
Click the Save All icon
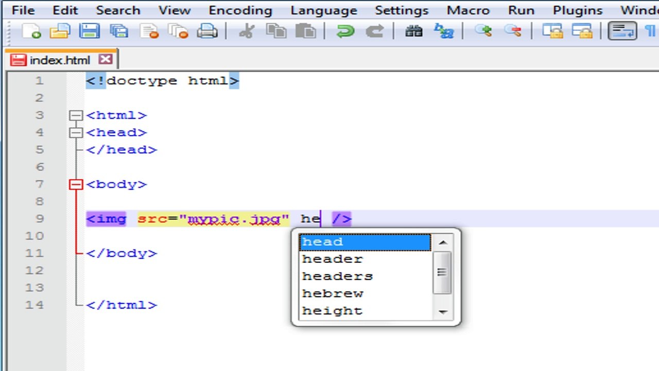[119, 31]
